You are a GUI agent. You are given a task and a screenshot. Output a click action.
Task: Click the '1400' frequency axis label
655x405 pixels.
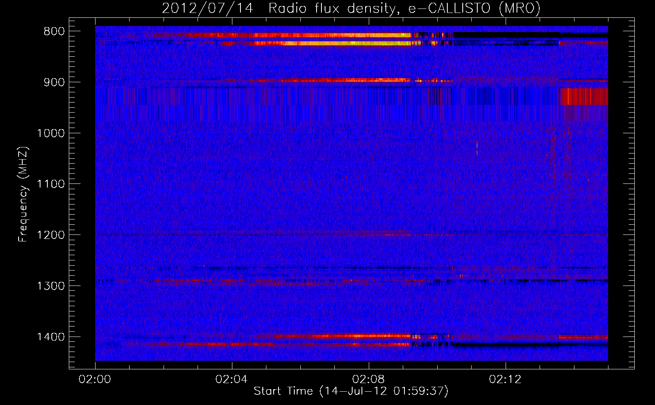pyautogui.click(x=51, y=337)
